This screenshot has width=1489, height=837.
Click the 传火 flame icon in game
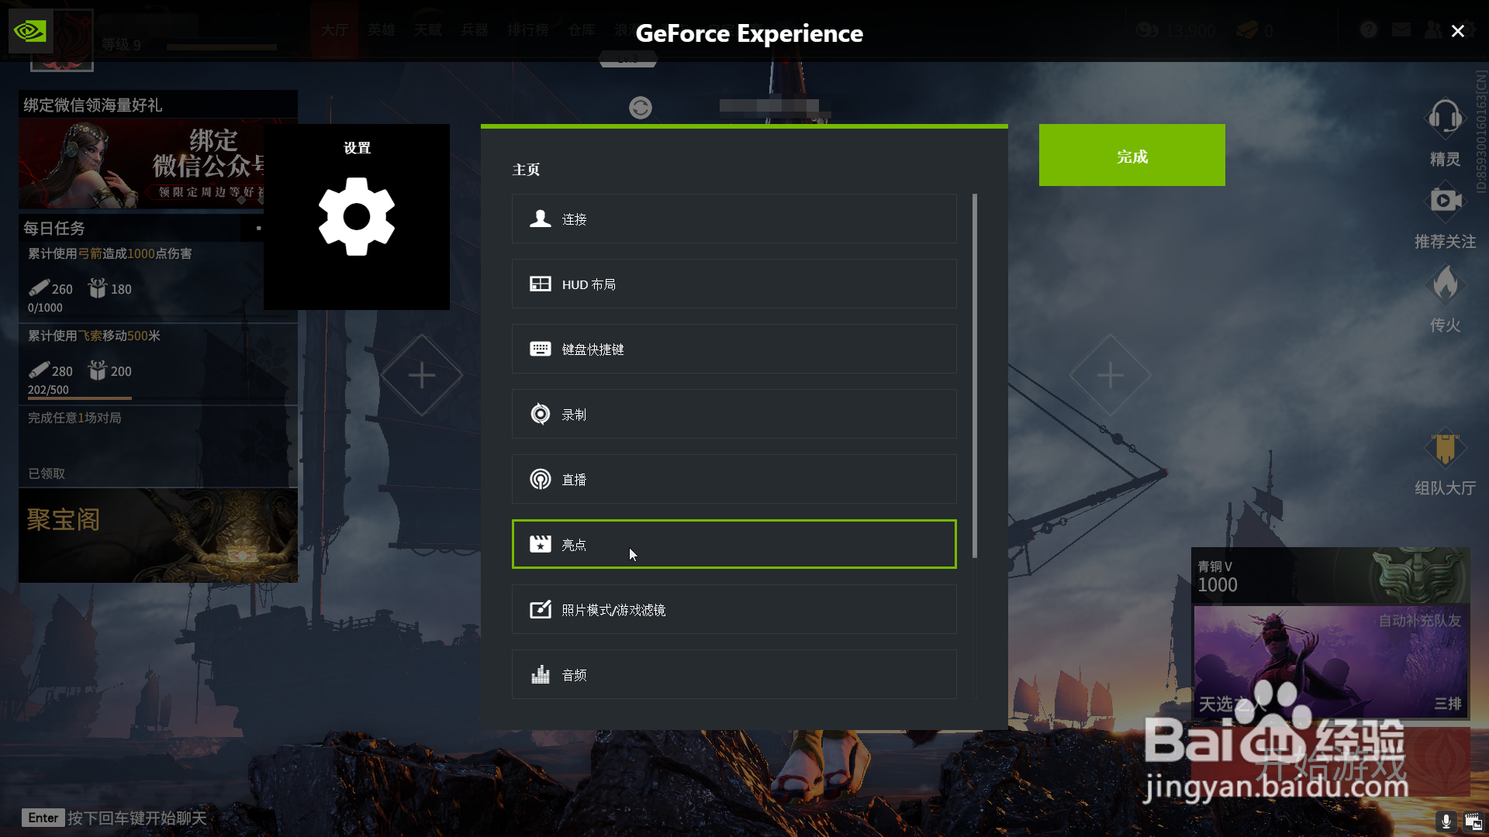coord(1445,284)
